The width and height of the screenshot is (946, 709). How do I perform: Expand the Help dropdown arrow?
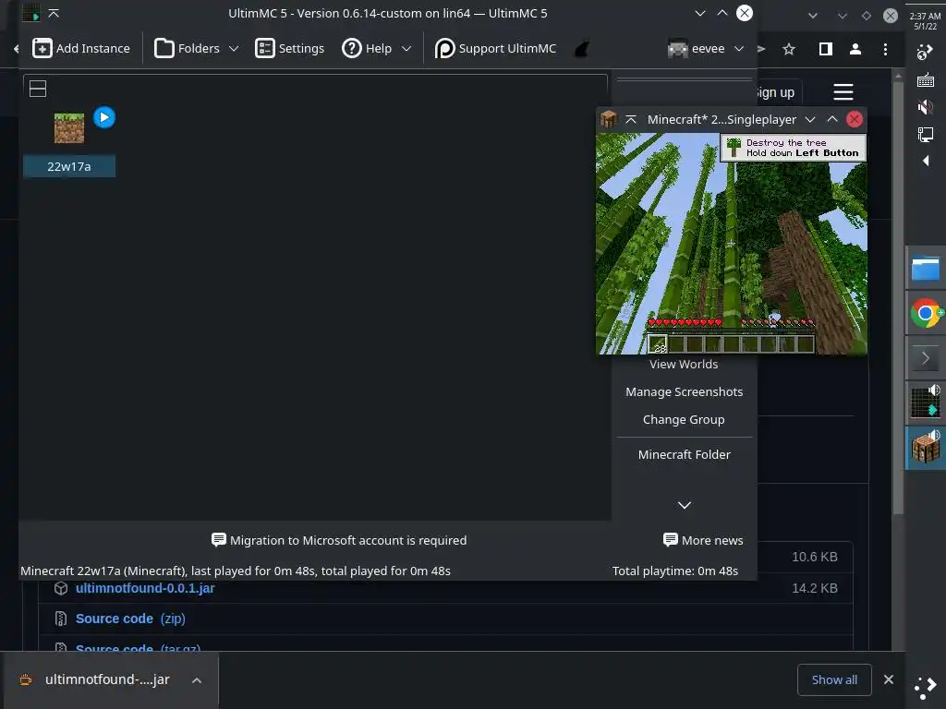[x=406, y=48]
